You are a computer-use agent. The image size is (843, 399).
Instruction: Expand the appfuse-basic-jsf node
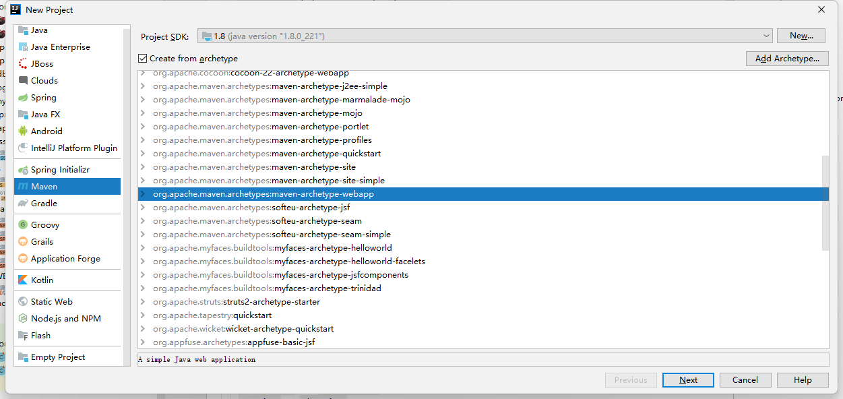pyautogui.click(x=142, y=342)
